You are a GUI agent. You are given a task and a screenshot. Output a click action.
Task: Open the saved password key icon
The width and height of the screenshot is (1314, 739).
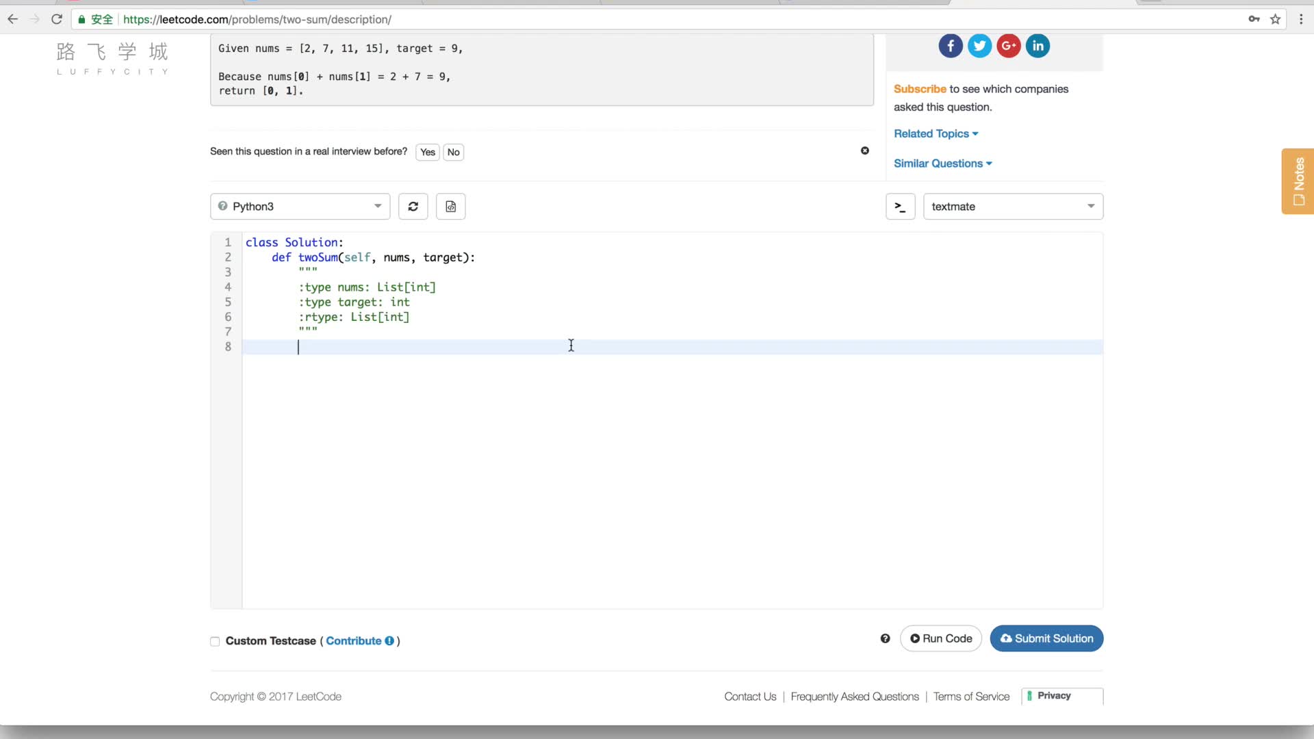(1254, 19)
